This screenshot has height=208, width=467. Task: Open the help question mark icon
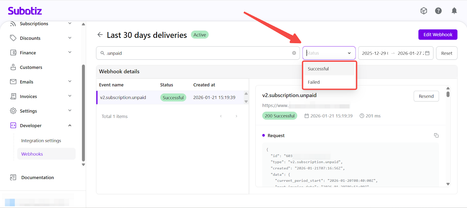(438, 11)
